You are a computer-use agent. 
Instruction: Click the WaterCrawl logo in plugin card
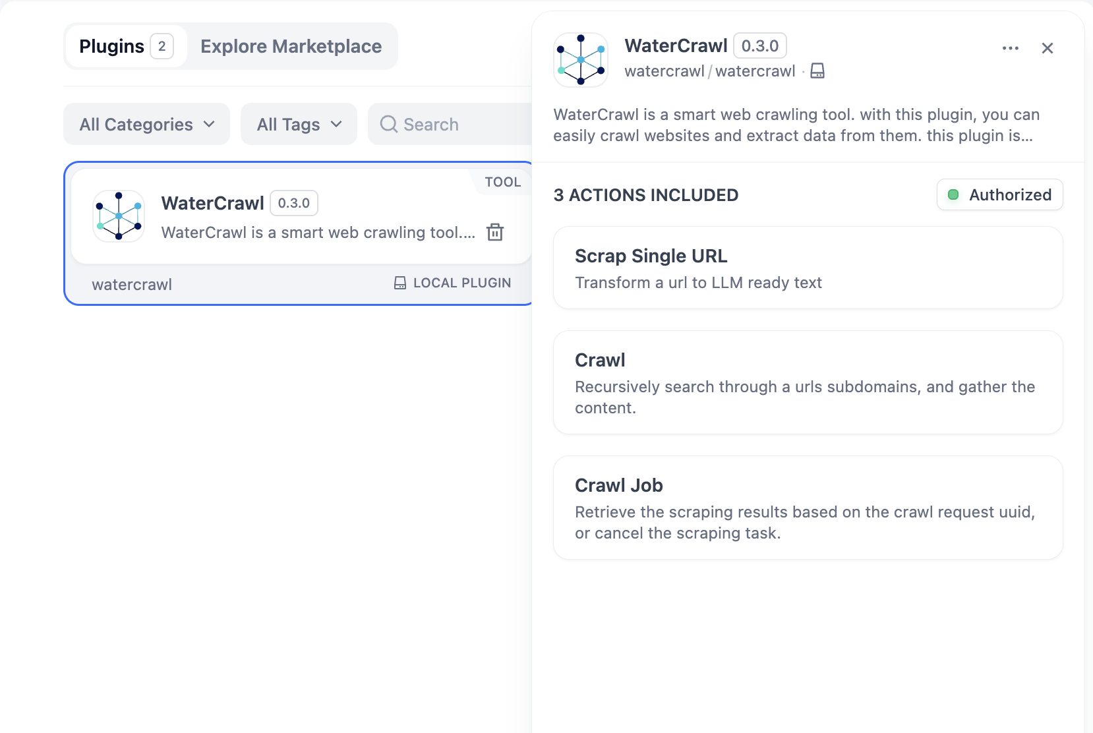(x=119, y=216)
